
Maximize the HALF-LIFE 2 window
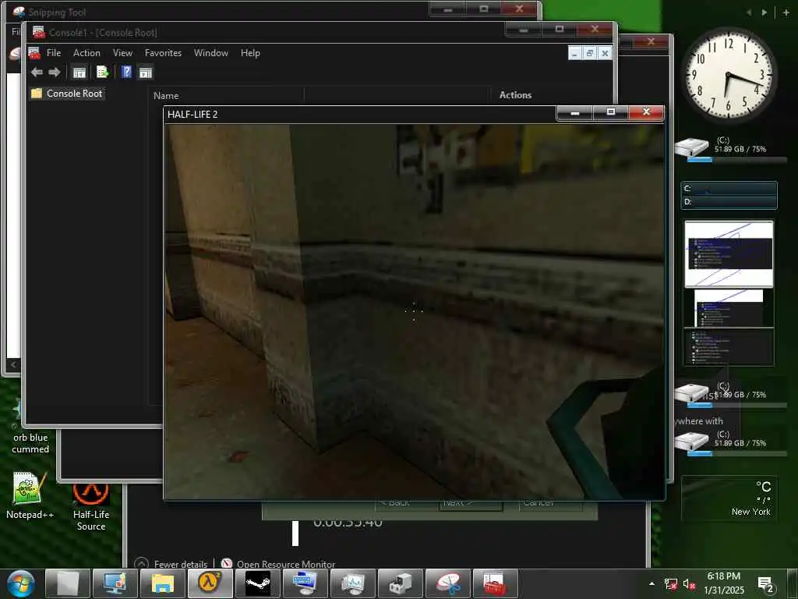point(611,112)
